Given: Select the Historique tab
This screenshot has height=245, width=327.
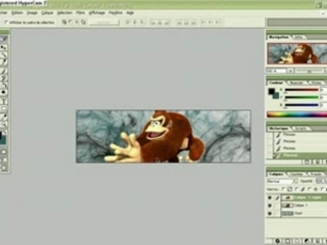Looking at the screenshot, I should [x=279, y=129].
